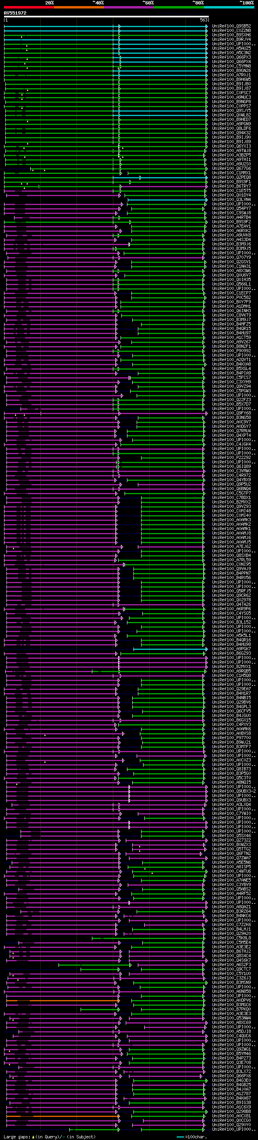Click the white AV551972 query sequence bar

(106, 17)
